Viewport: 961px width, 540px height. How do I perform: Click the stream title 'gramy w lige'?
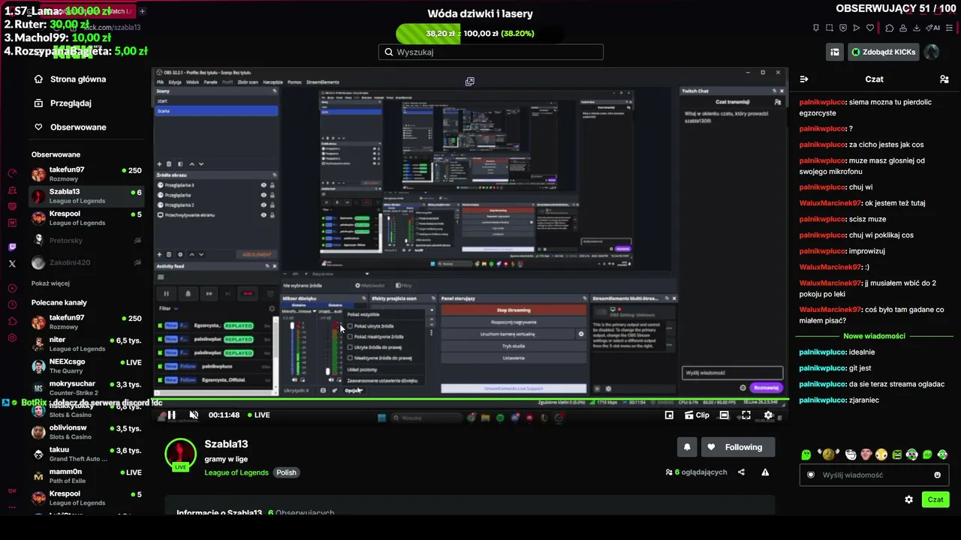point(226,459)
